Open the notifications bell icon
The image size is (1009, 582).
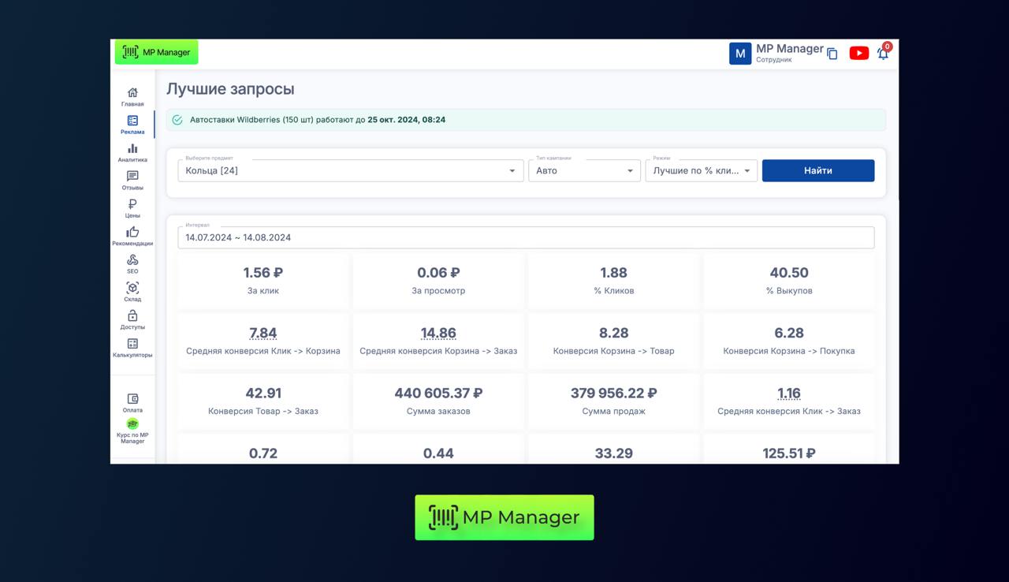(x=883, y=54)
